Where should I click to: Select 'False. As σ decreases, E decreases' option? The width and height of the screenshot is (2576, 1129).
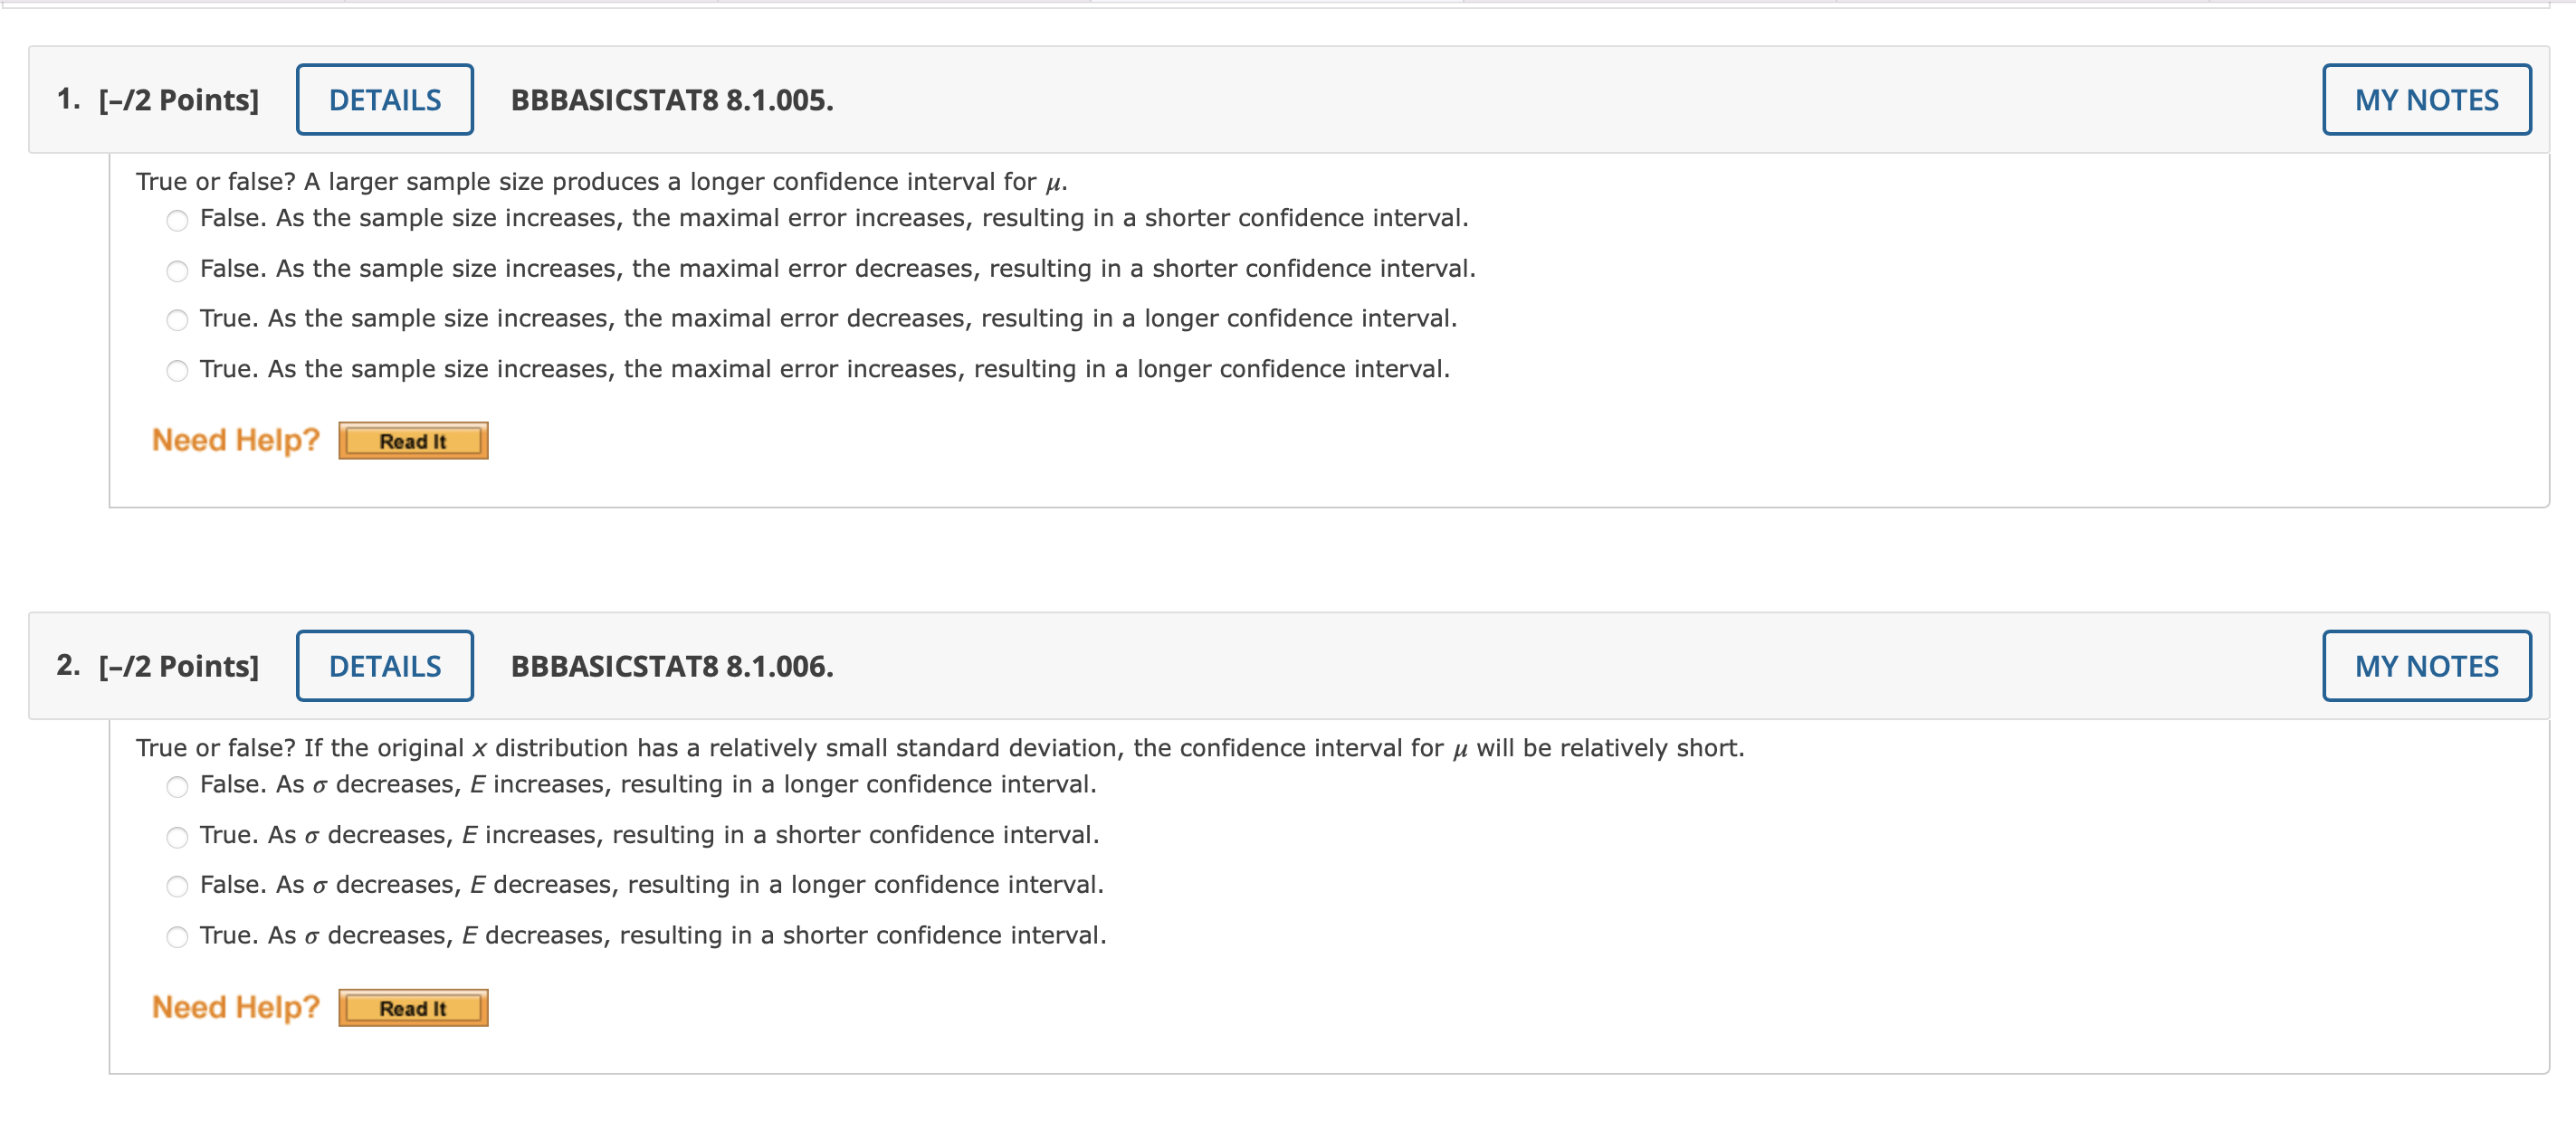pyautogui.click(x=178, y=887)
